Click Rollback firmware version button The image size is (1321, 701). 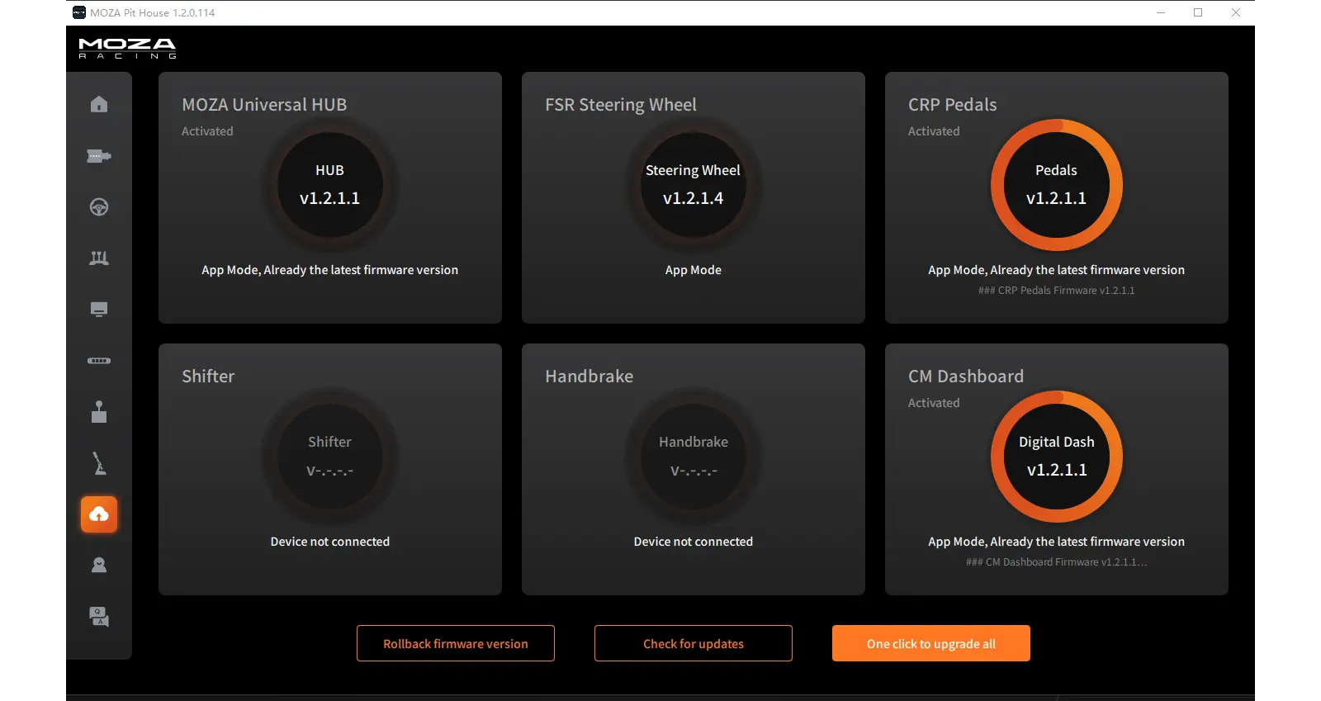(x=455, y=643)
